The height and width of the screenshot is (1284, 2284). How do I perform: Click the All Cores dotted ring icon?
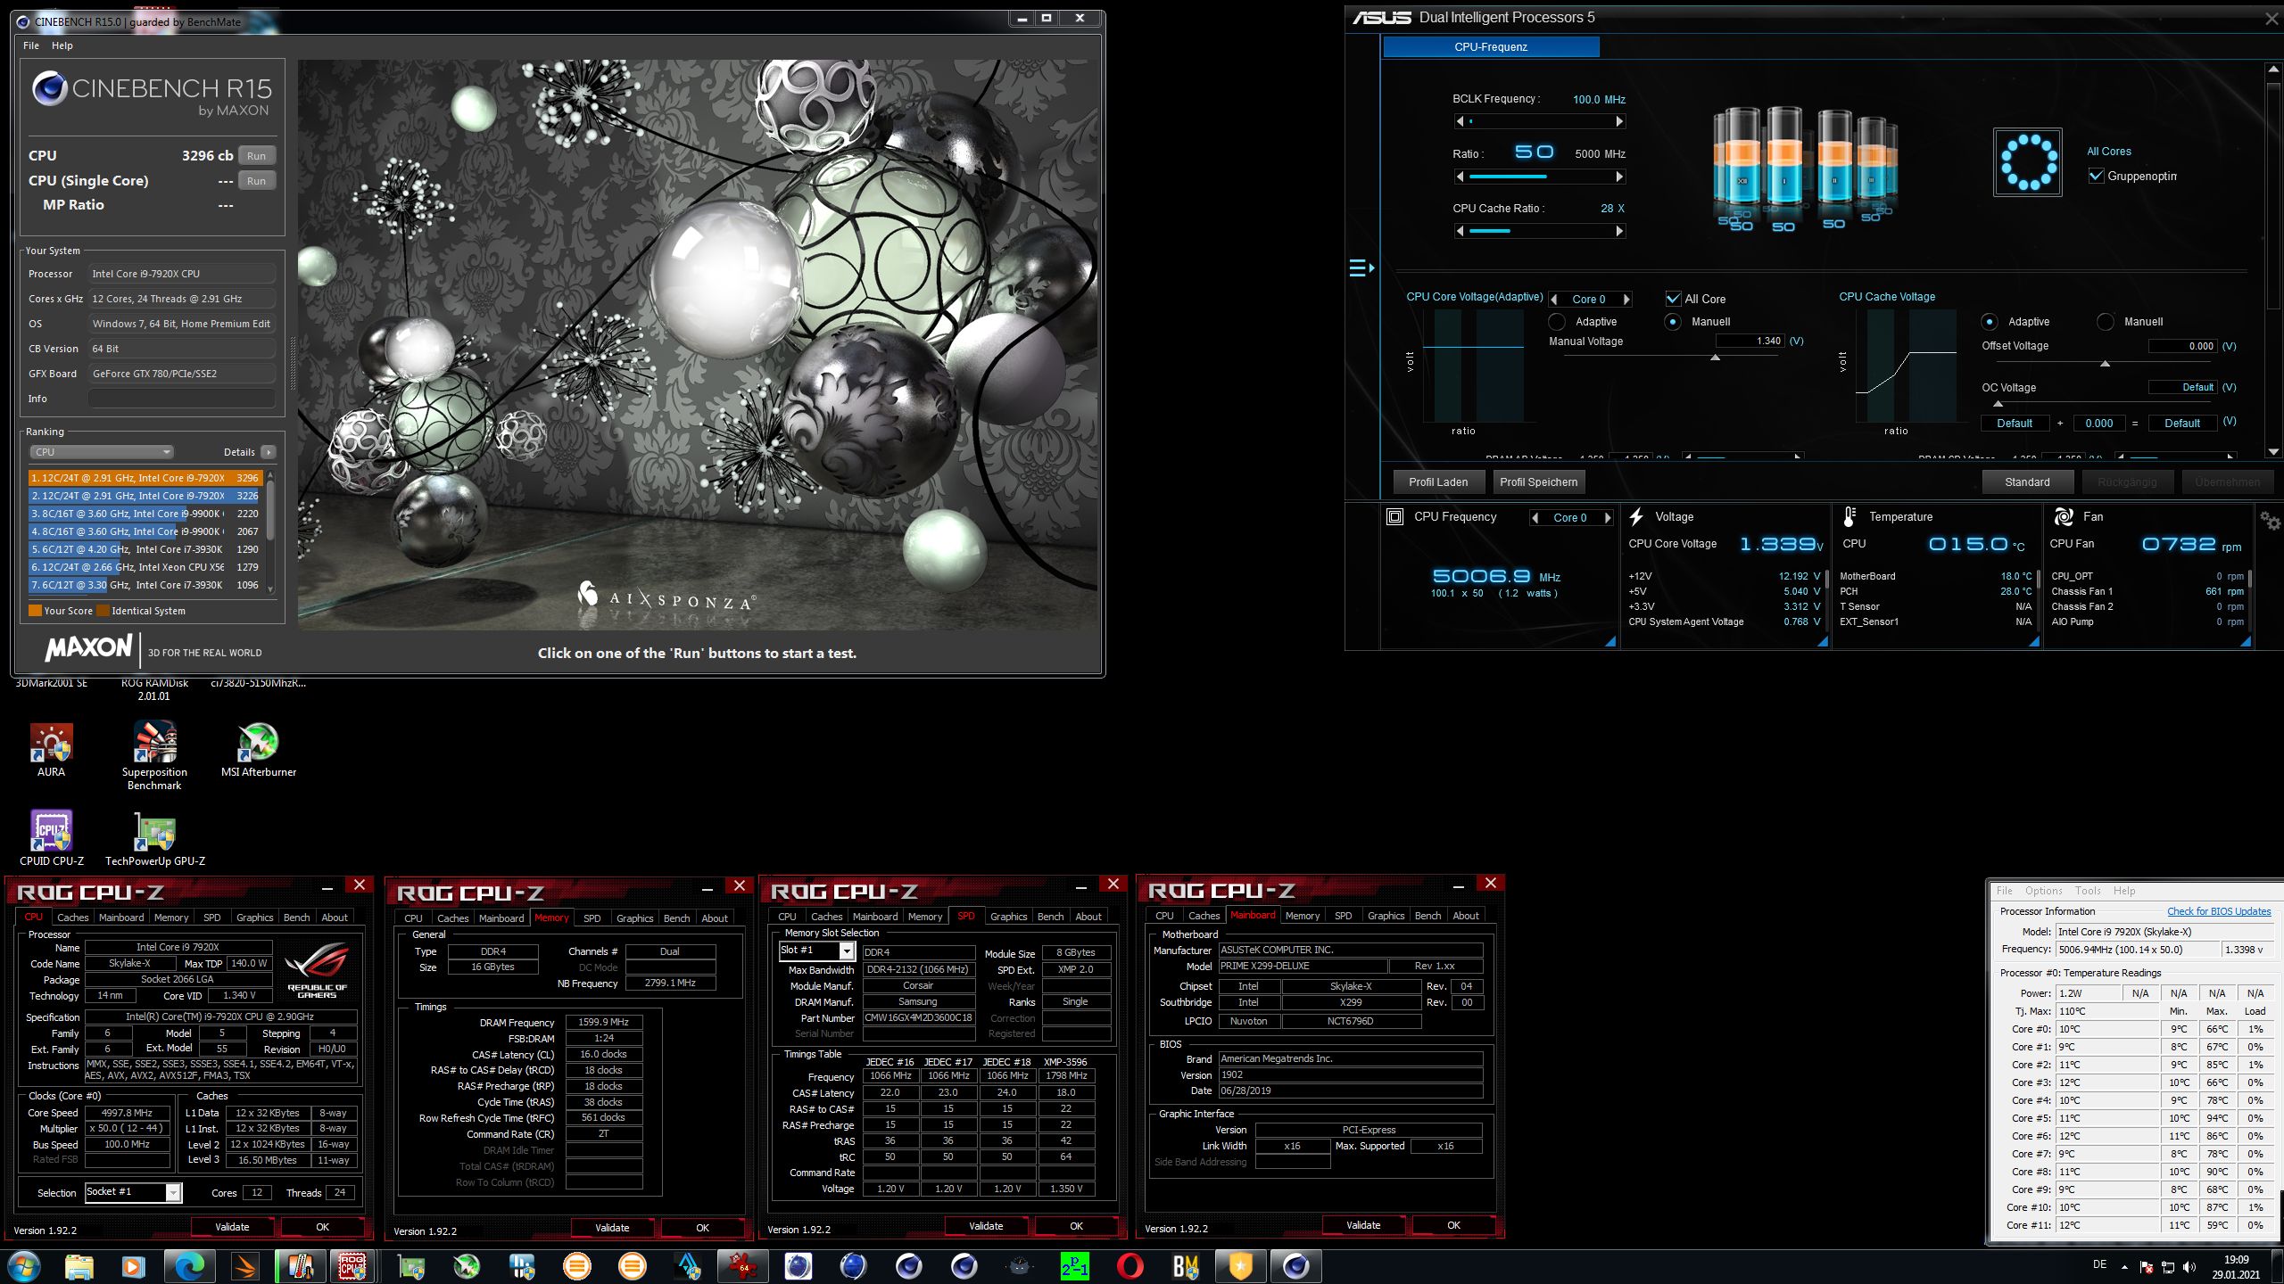(x=2028, y=162)
